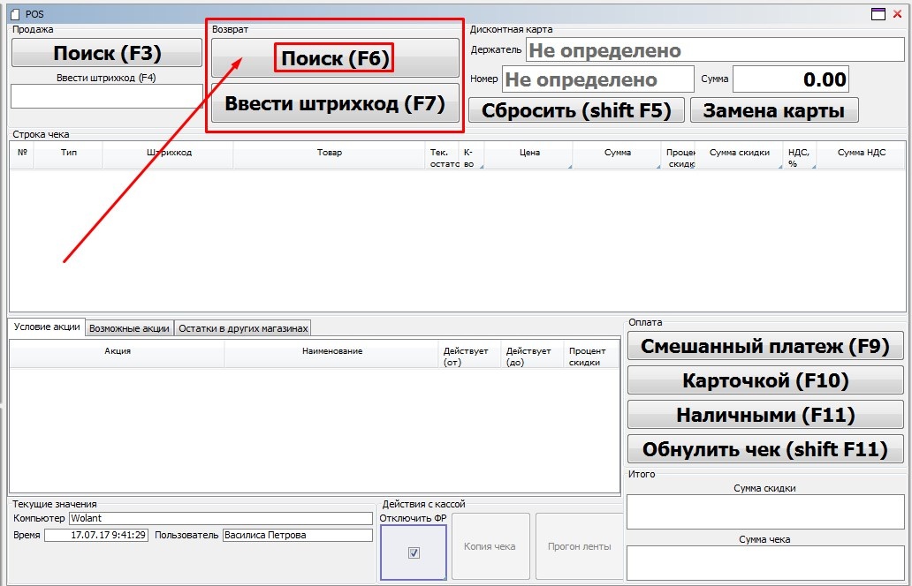Viewport: 912px width, 586px height.
Task: Click the sale barcode input field
Action: pyautogui.click(x=107, y=96)
